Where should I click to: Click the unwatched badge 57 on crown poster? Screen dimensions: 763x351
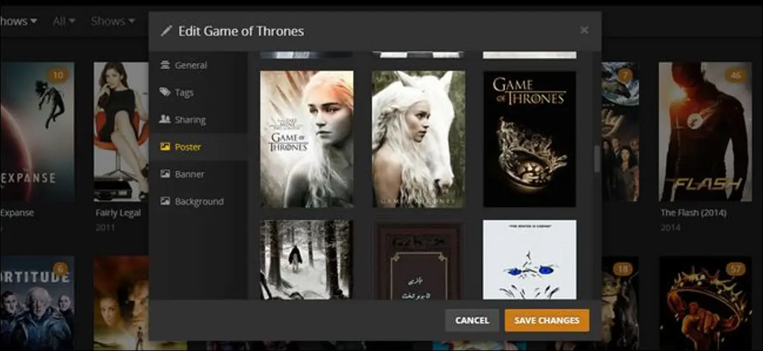pos(737,270)
